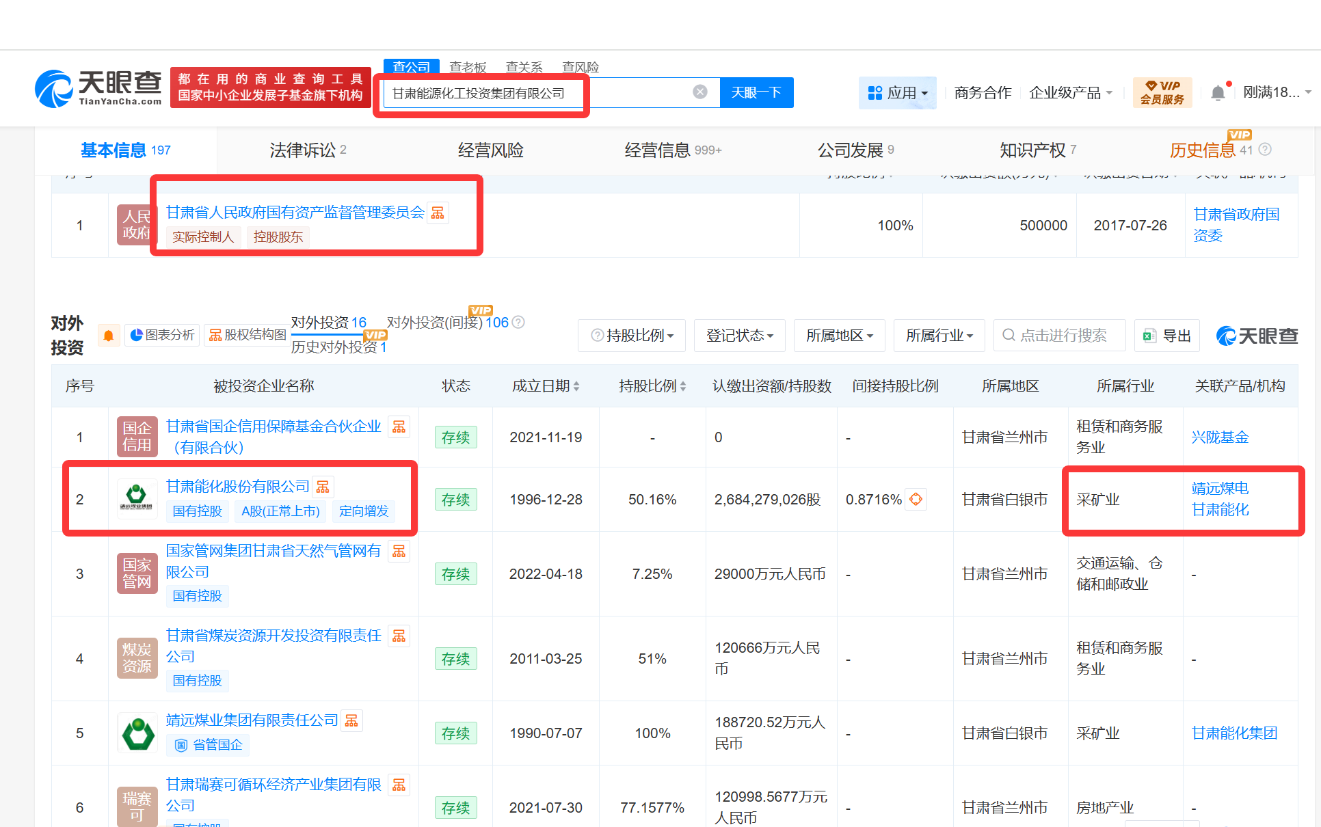
Task: Click the 点击进行搜索 input field
Action: coord(1062,336)
